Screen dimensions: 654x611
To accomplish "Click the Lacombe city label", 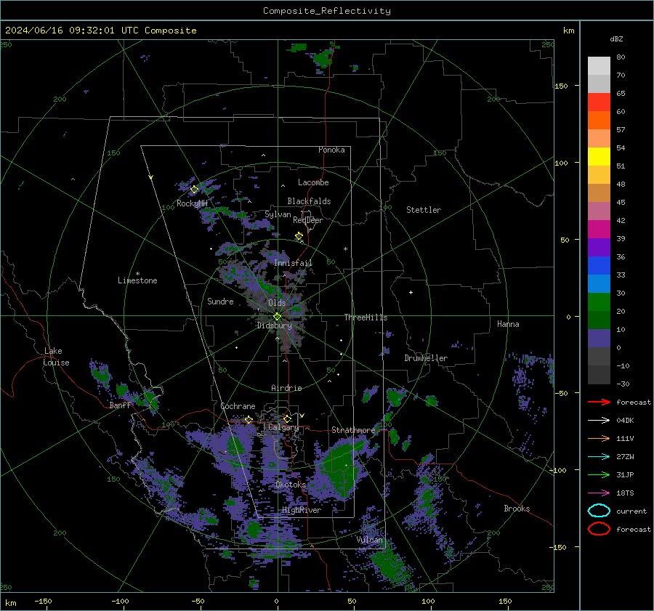I will pyautogui.click(x=313, y=182).
